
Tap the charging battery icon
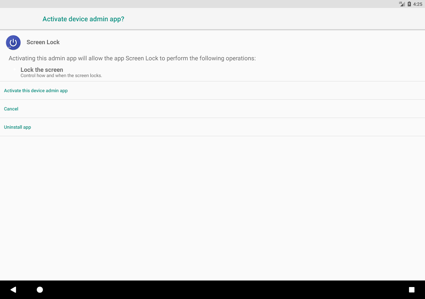[x=409, y=4]
